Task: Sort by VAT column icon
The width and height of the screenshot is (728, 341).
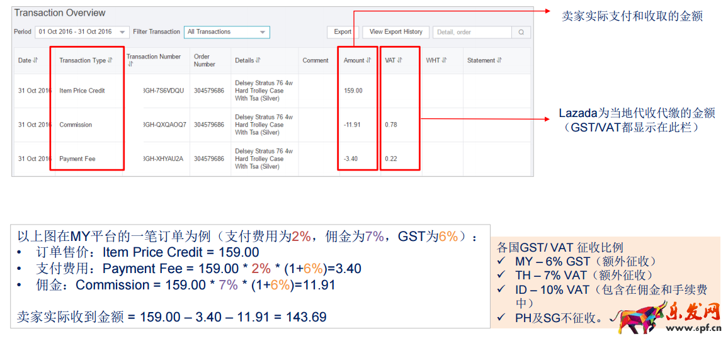Action: (x=399, y=60)
